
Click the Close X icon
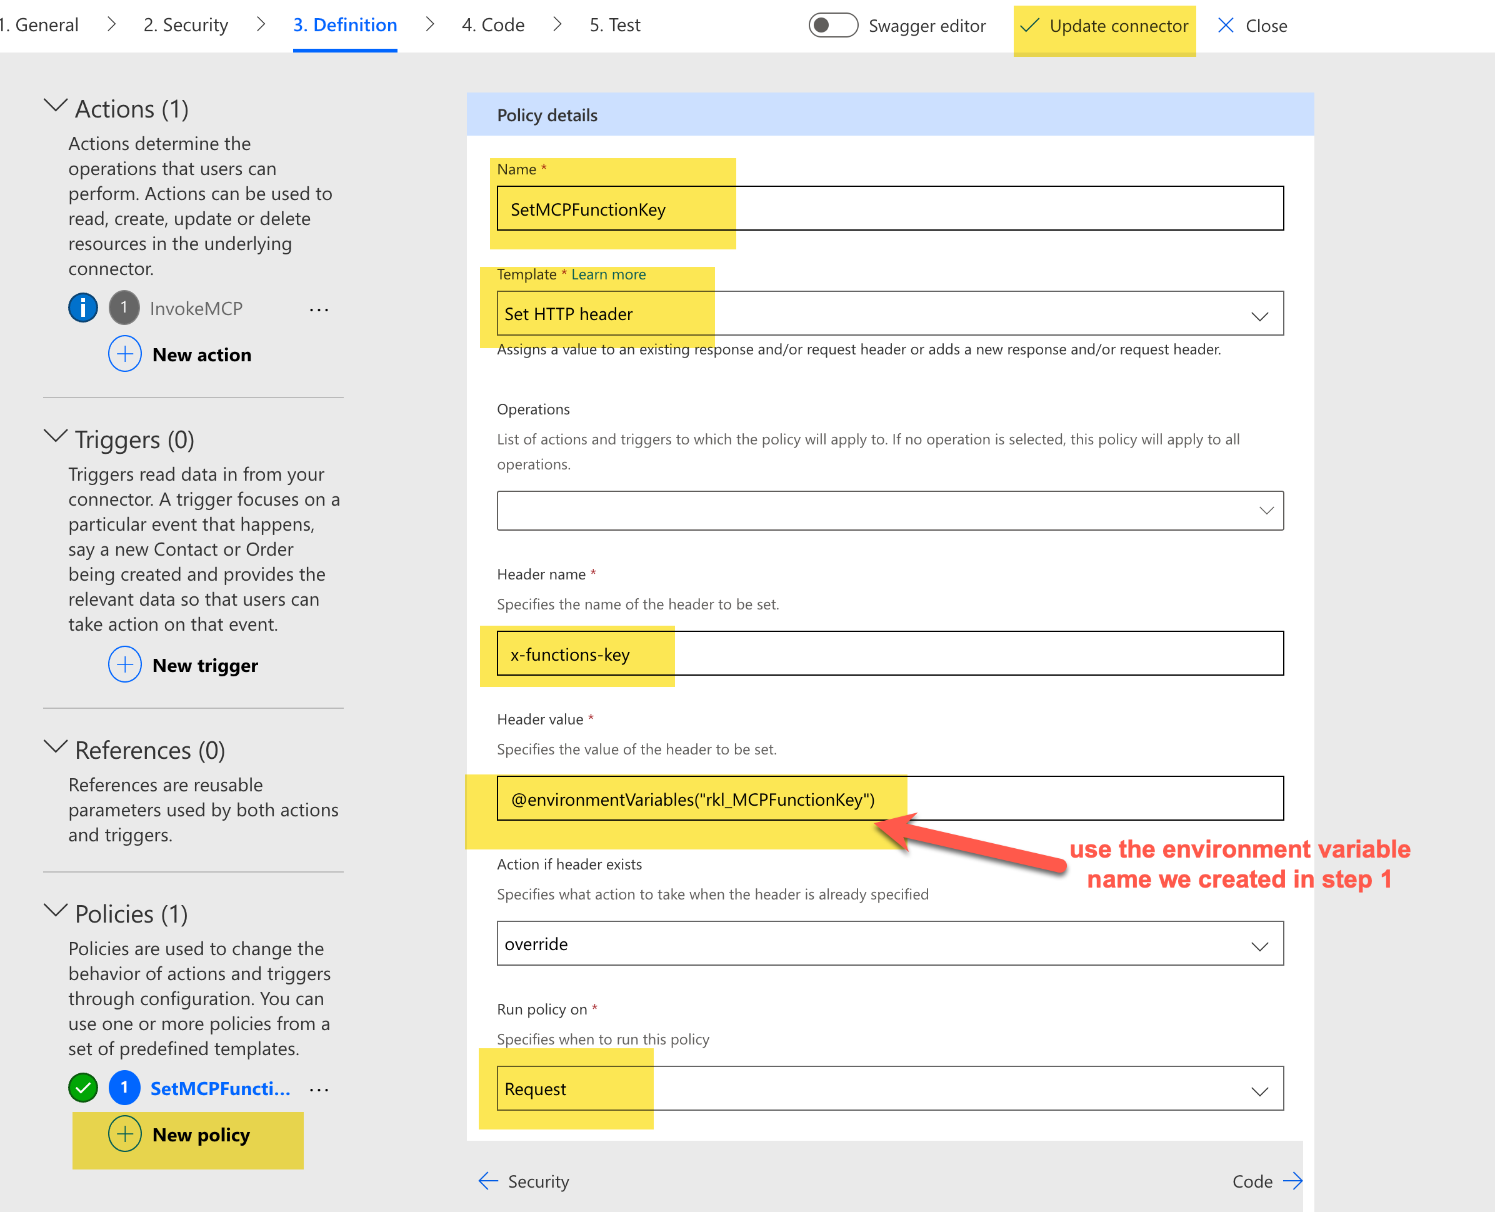click(x=1226, y=26)
